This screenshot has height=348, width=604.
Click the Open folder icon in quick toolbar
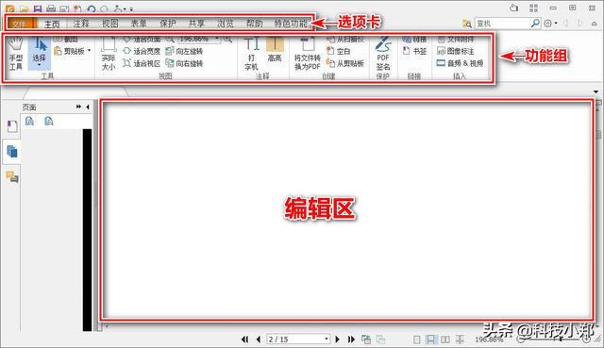pos(24,8)
